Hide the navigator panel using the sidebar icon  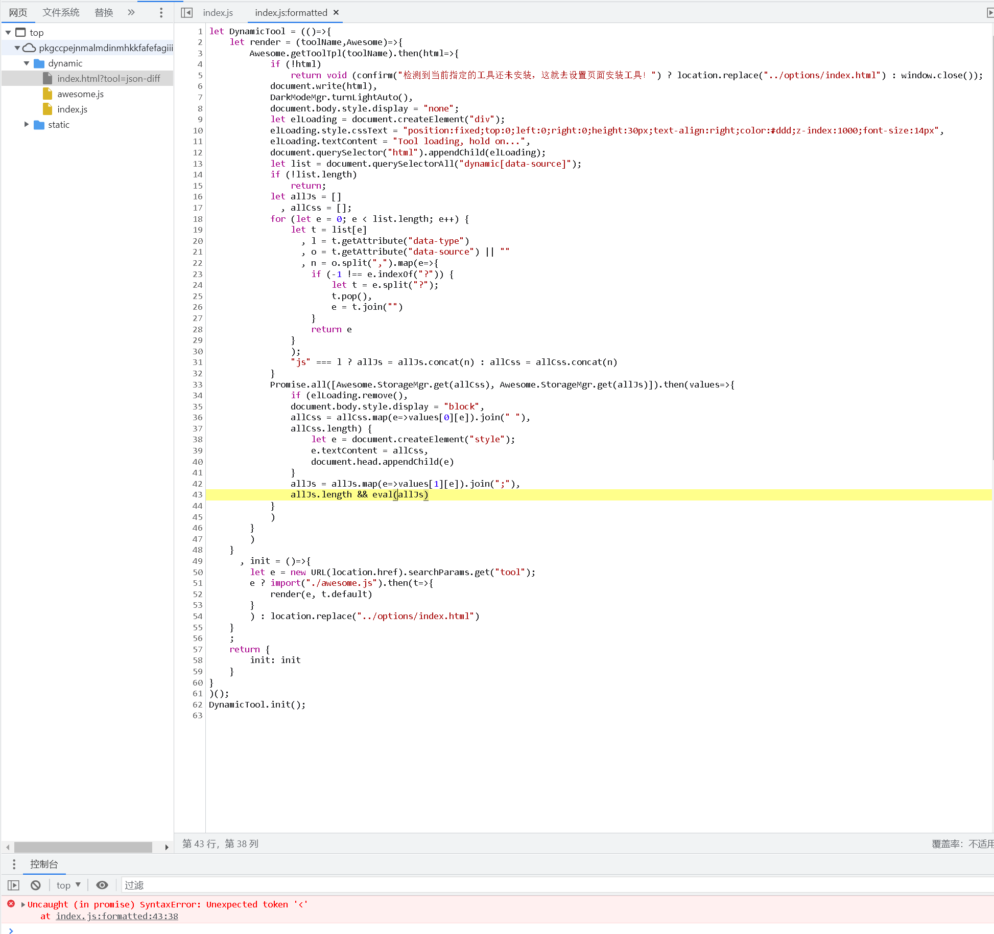pyautogui.click(x=187, y=12)
